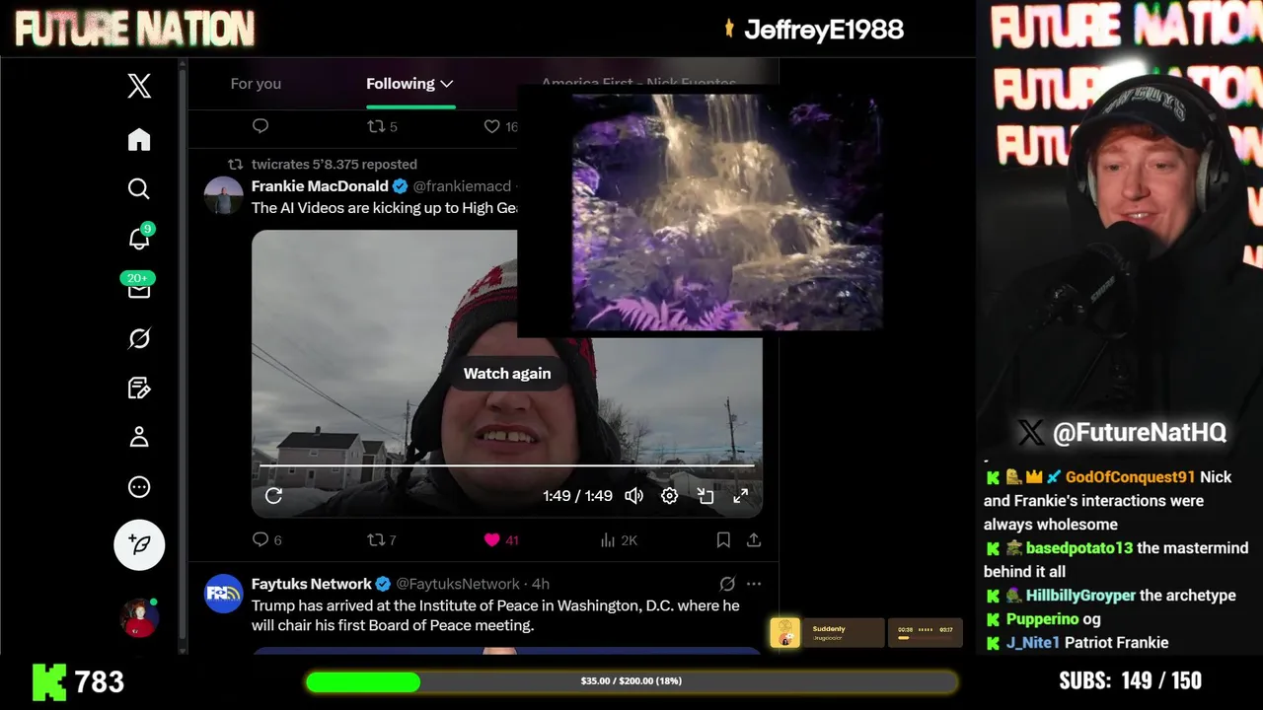Open the Faytuks Network profile name

coord(312,584)
